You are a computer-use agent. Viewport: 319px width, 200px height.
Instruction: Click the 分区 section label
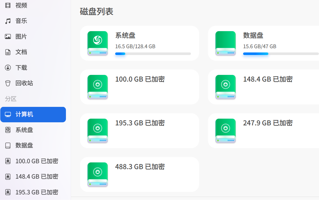click(11, 99)
